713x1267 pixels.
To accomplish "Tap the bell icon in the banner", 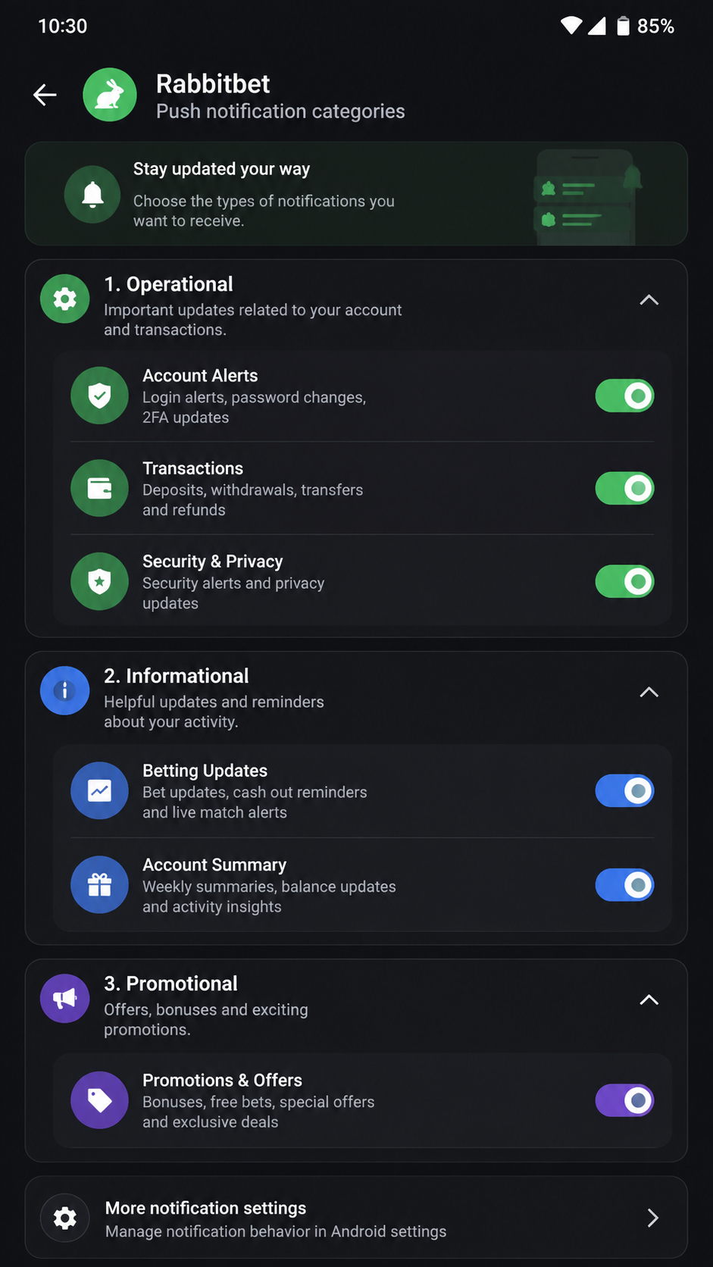I will 92,195.
